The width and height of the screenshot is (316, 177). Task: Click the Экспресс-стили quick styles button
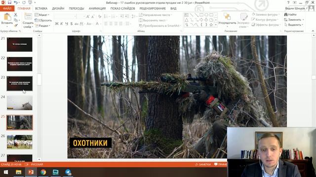coord(243,21)
